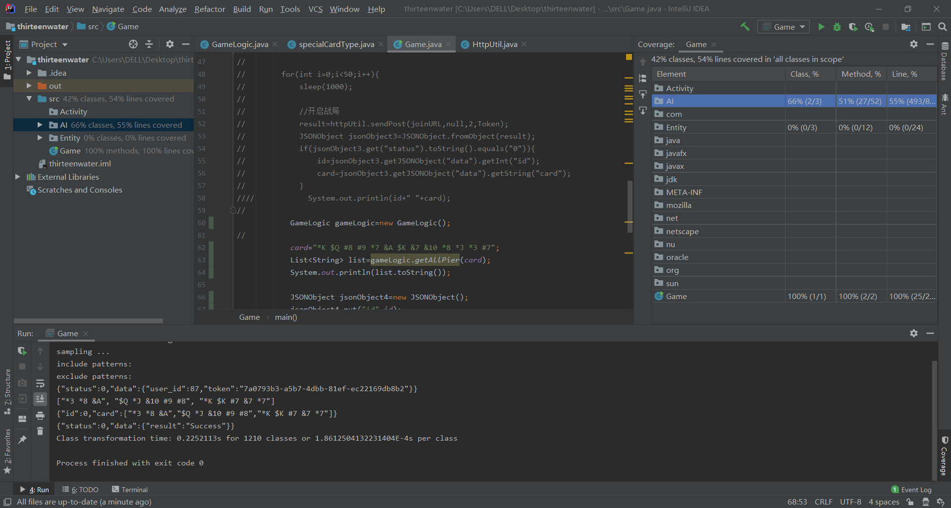The image size is (951, 508).
Task: Click the yellow inspection warning indicator in the editor
Action: (629, 57)
